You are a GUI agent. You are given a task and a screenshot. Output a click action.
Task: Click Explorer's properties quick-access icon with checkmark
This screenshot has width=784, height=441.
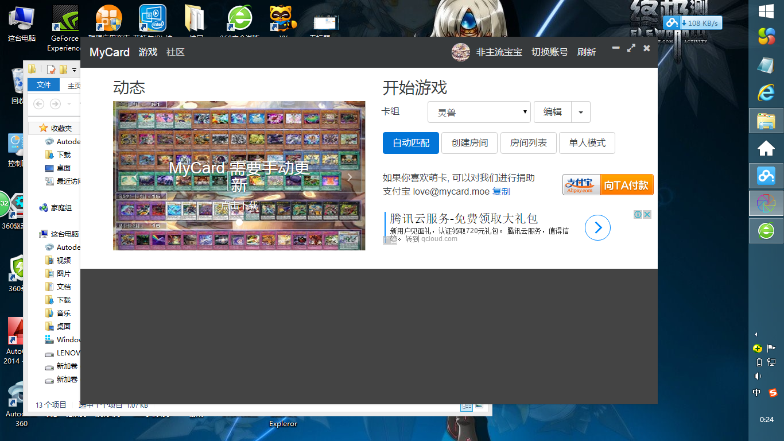[51, 69]
